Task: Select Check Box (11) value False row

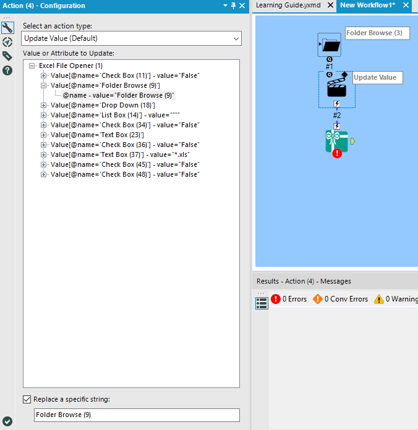Action: coord(125,76)
